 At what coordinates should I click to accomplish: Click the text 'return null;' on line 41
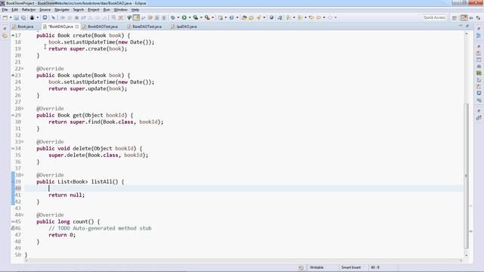pos(67,195)
